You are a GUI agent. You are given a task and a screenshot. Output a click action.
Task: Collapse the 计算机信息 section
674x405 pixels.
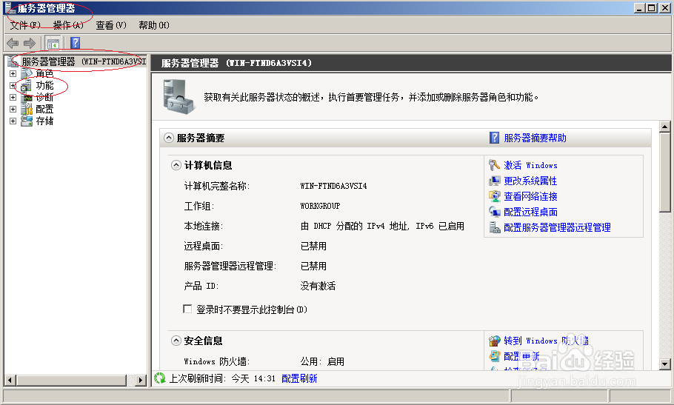click(176, 165)
